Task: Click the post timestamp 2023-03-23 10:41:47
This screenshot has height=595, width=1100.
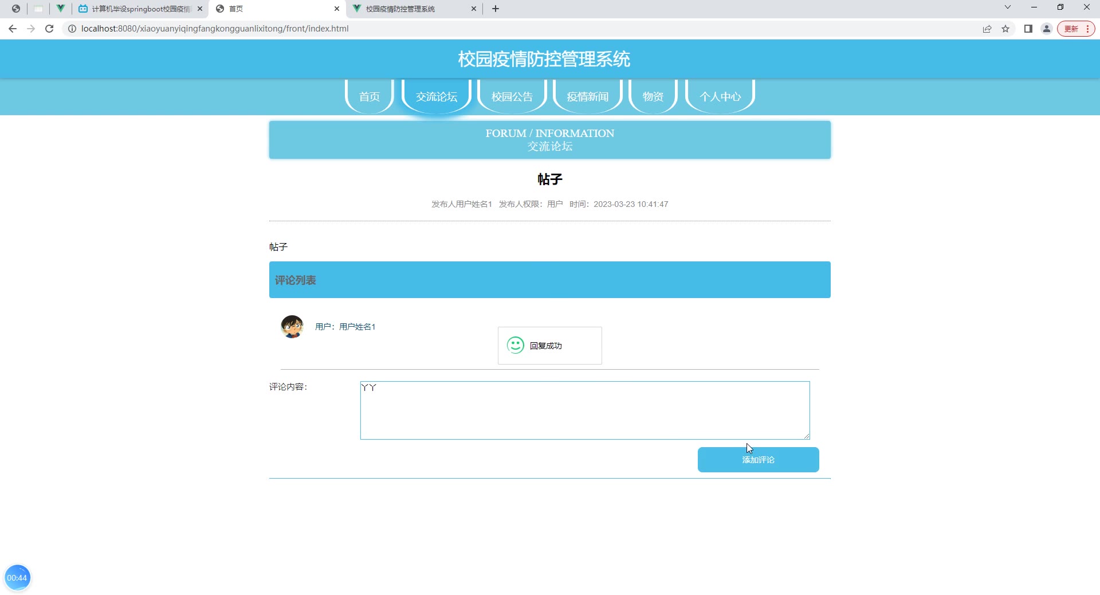Action: [x=631, y=204]
